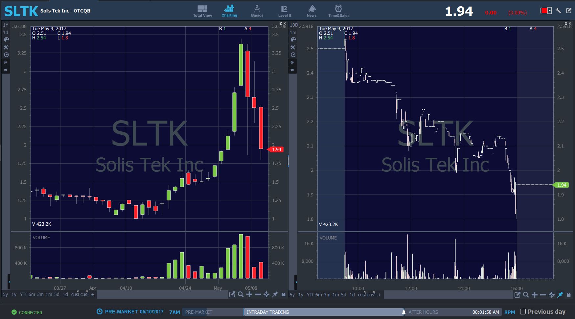
Task: Set left chart timeframe to 5y
Action: click(x=5, y=294)
